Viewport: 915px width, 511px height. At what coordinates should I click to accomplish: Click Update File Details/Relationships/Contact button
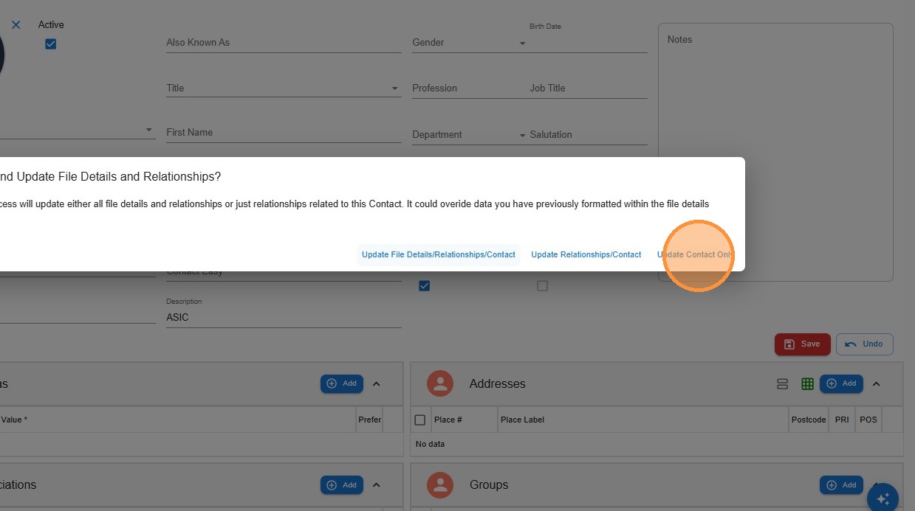point(439,254)
